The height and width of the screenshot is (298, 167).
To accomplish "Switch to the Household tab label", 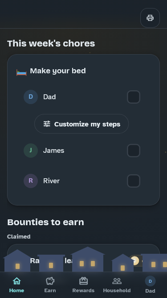I will click(x=117, y=290).
